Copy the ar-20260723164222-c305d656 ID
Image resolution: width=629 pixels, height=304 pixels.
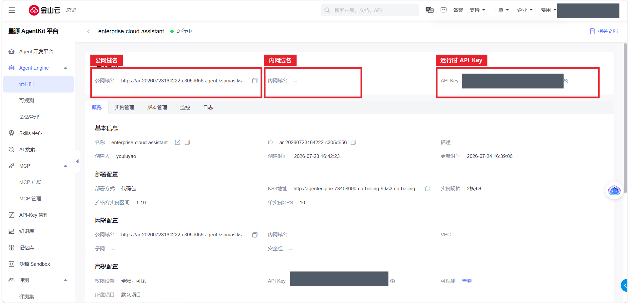(x=353, y=143)
